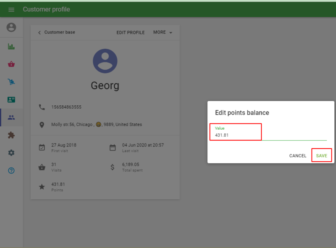Click the phone number 156584863555
Viewport: 336px width, 248px height.
coord(66,107)
